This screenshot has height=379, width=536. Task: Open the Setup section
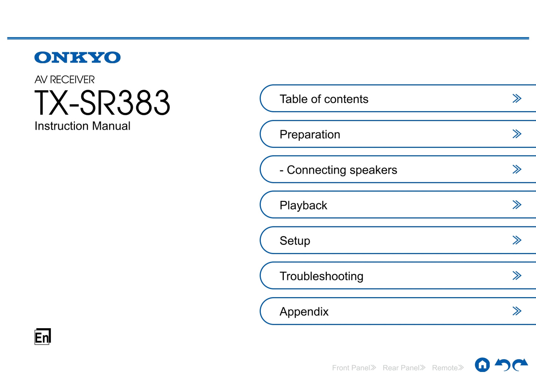click(295, 241)
